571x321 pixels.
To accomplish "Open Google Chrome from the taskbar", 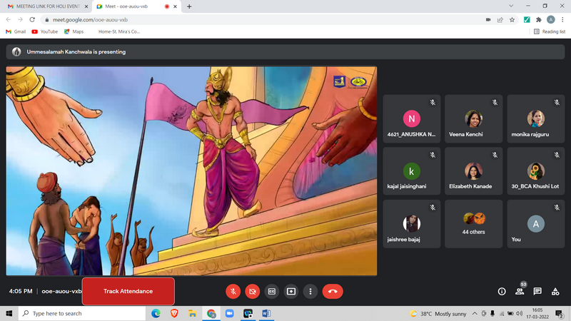I will [211, 313].
